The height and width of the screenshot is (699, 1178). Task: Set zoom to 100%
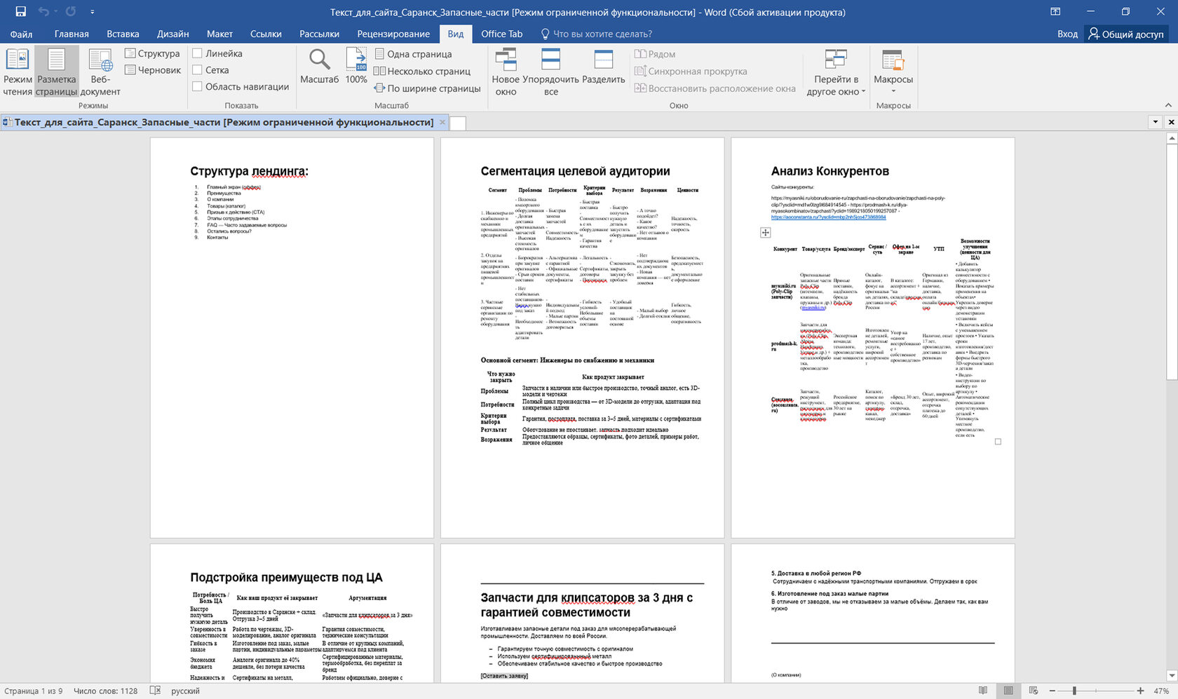pos(356,67)
